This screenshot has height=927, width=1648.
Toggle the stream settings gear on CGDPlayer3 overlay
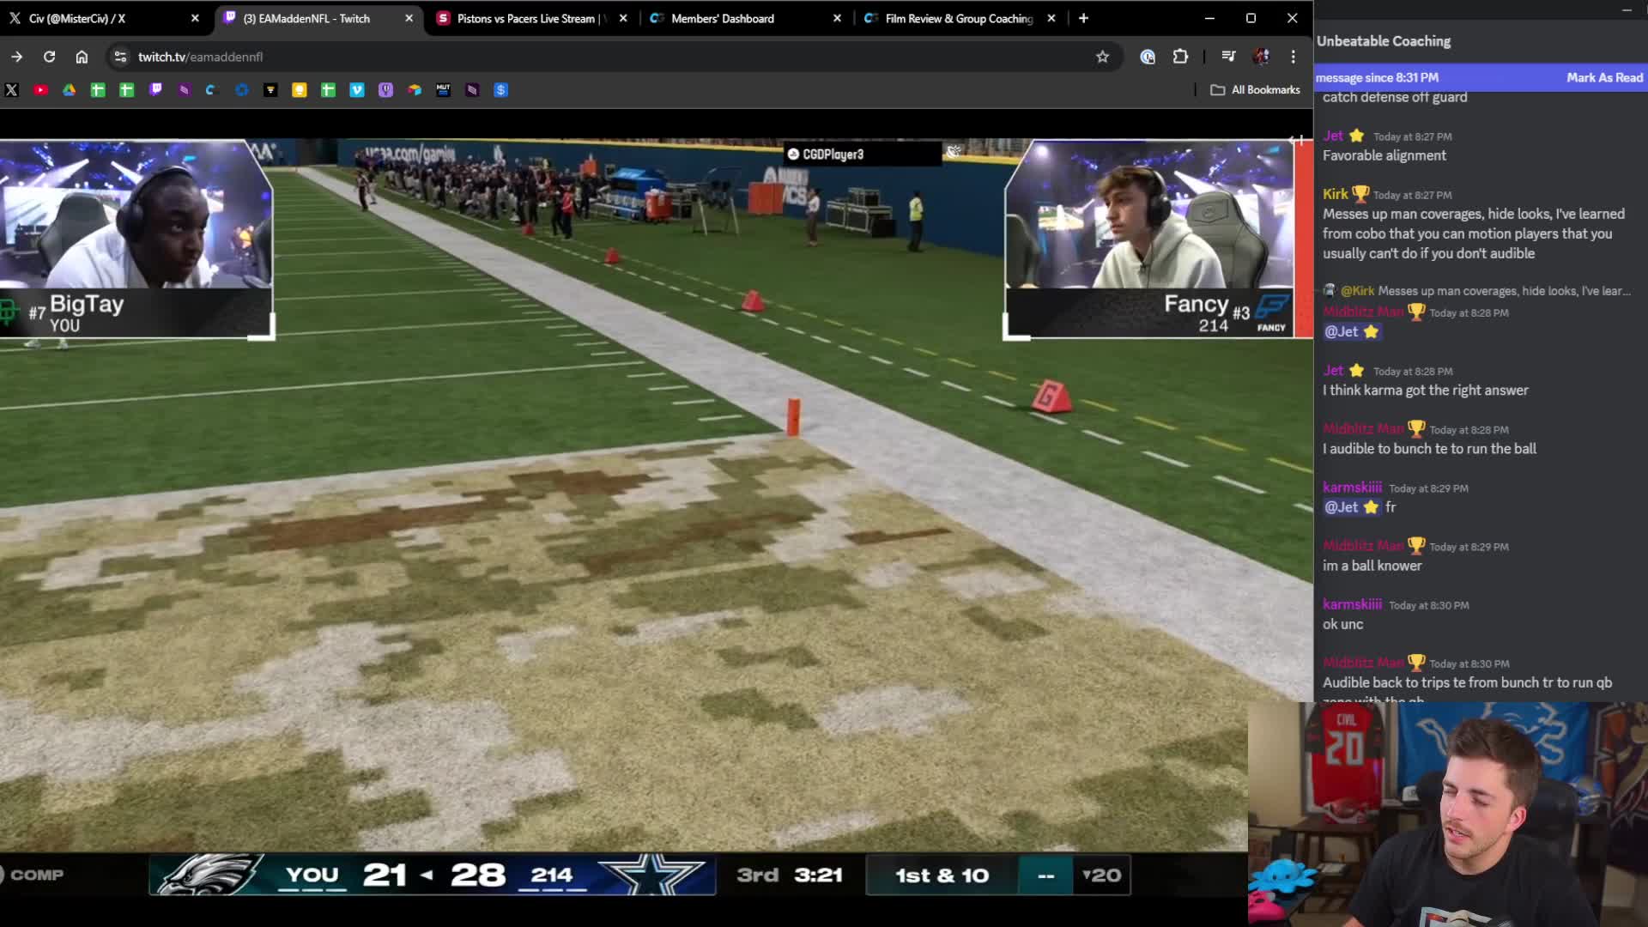click(x=954, y=150)
